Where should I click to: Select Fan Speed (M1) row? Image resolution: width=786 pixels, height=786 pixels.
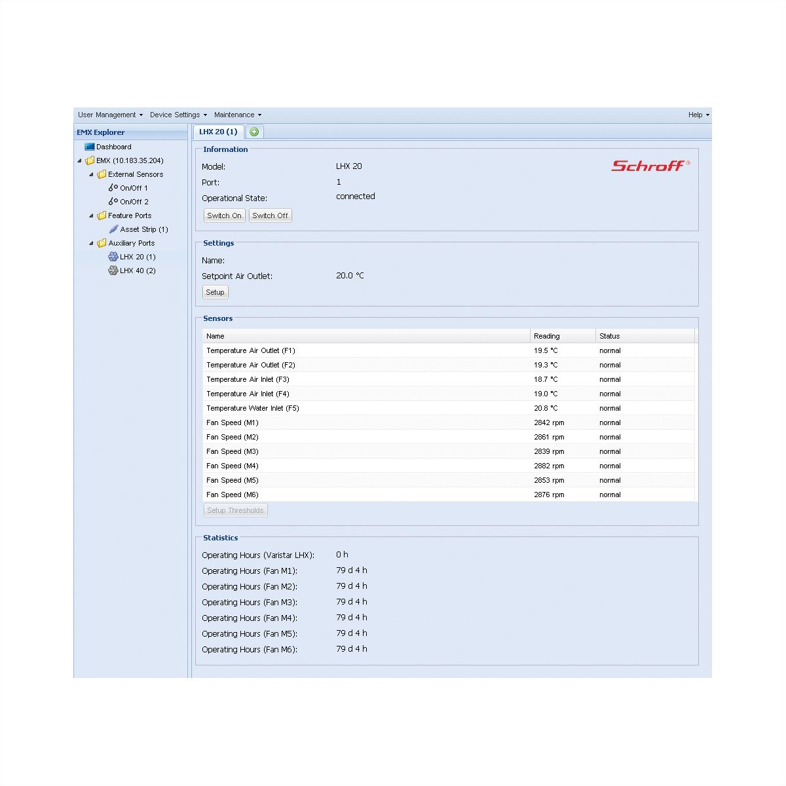[x=449, y=422]
